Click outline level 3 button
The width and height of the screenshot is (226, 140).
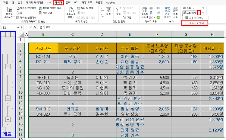tap(13, 34)
